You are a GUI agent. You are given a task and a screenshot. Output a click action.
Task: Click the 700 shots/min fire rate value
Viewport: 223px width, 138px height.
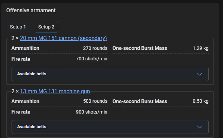(92, 59)
